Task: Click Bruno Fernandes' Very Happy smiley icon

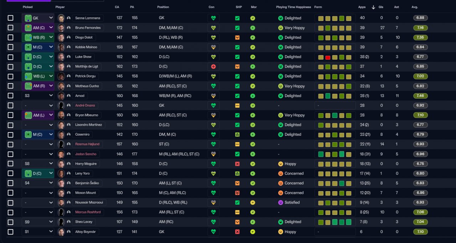Action: pyautogui.click(x=280, y=28)
